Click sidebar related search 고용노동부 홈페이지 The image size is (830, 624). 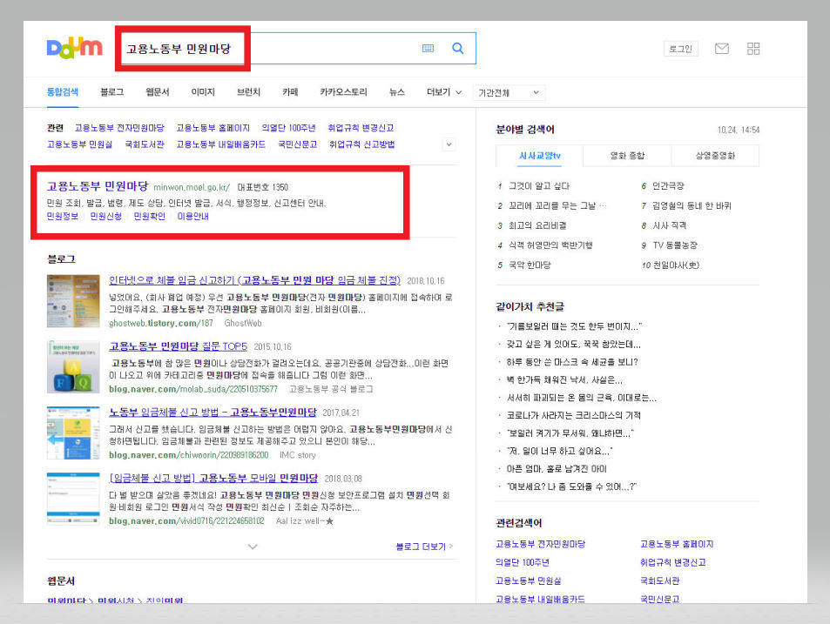(677, 544)
